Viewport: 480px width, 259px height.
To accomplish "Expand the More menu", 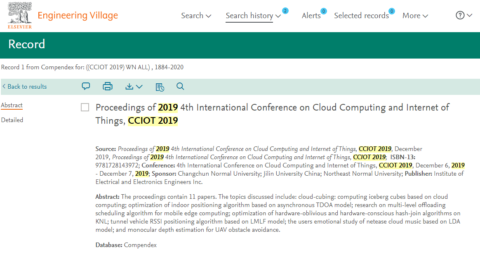I will [415, 16].
